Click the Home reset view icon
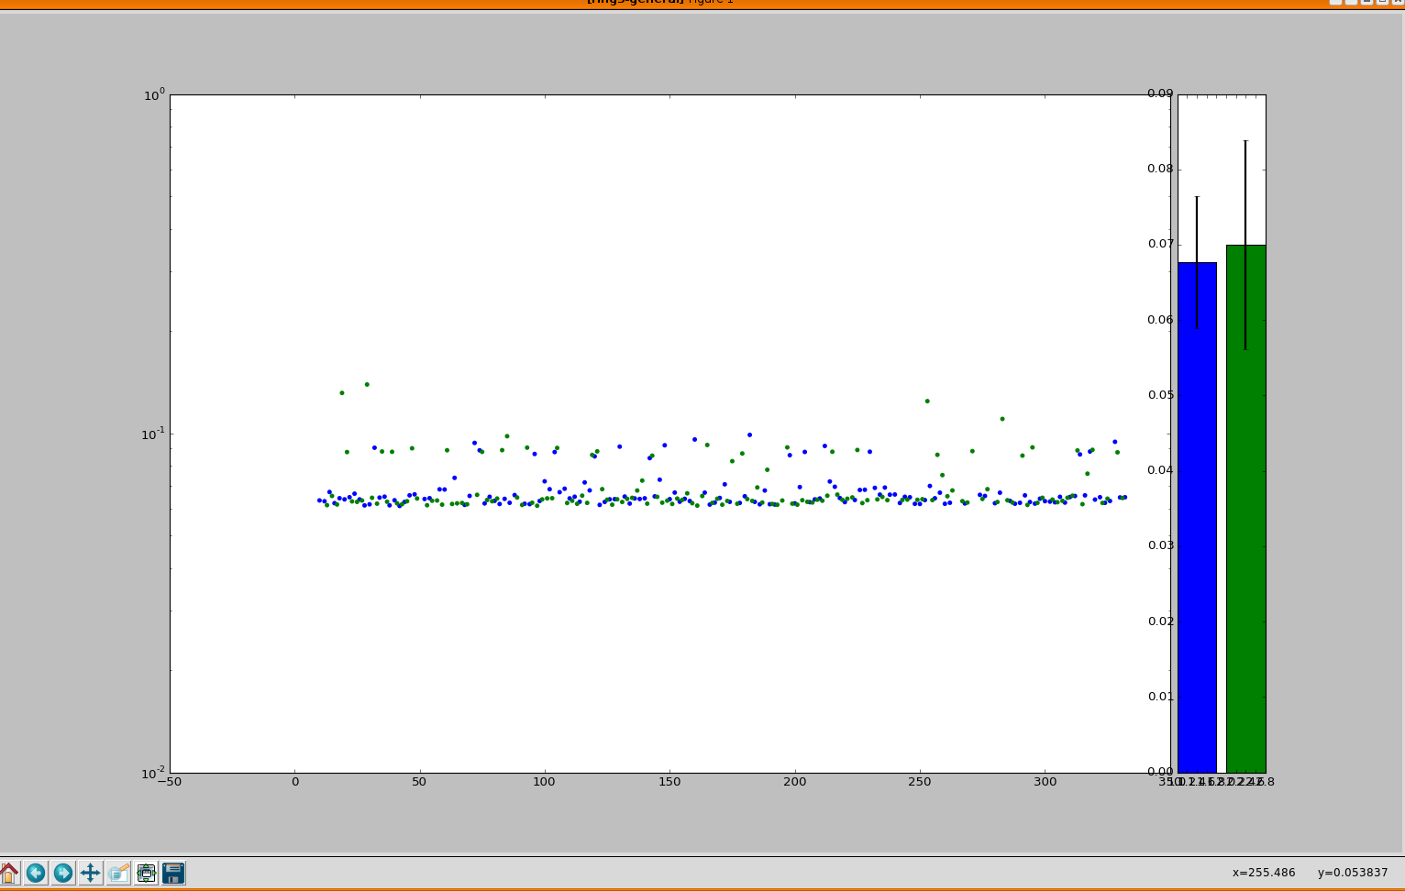Viewport: 1405px width, 891px height. [x=8, y=873]
